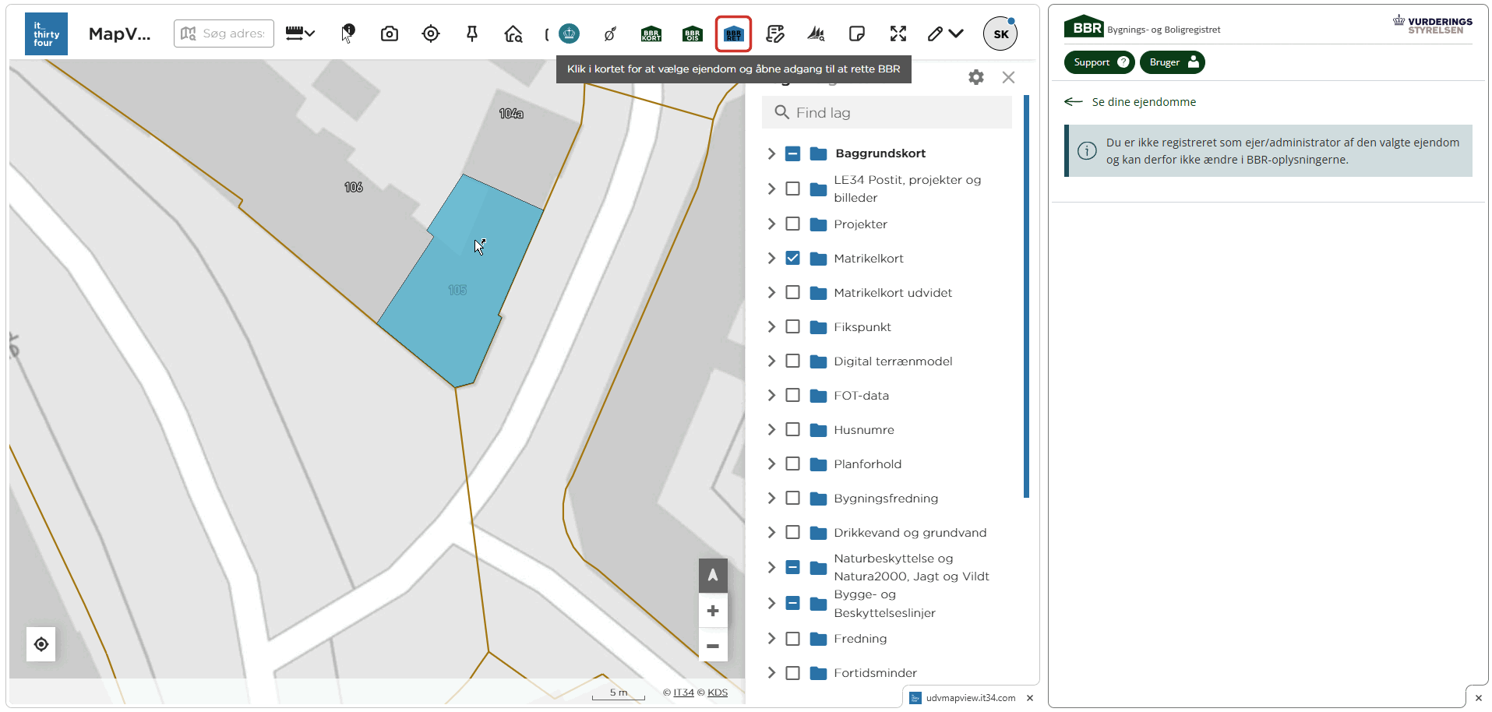Check the Husnumre layer box
This screenshot has height=712, width=1492.
[792, 429]
